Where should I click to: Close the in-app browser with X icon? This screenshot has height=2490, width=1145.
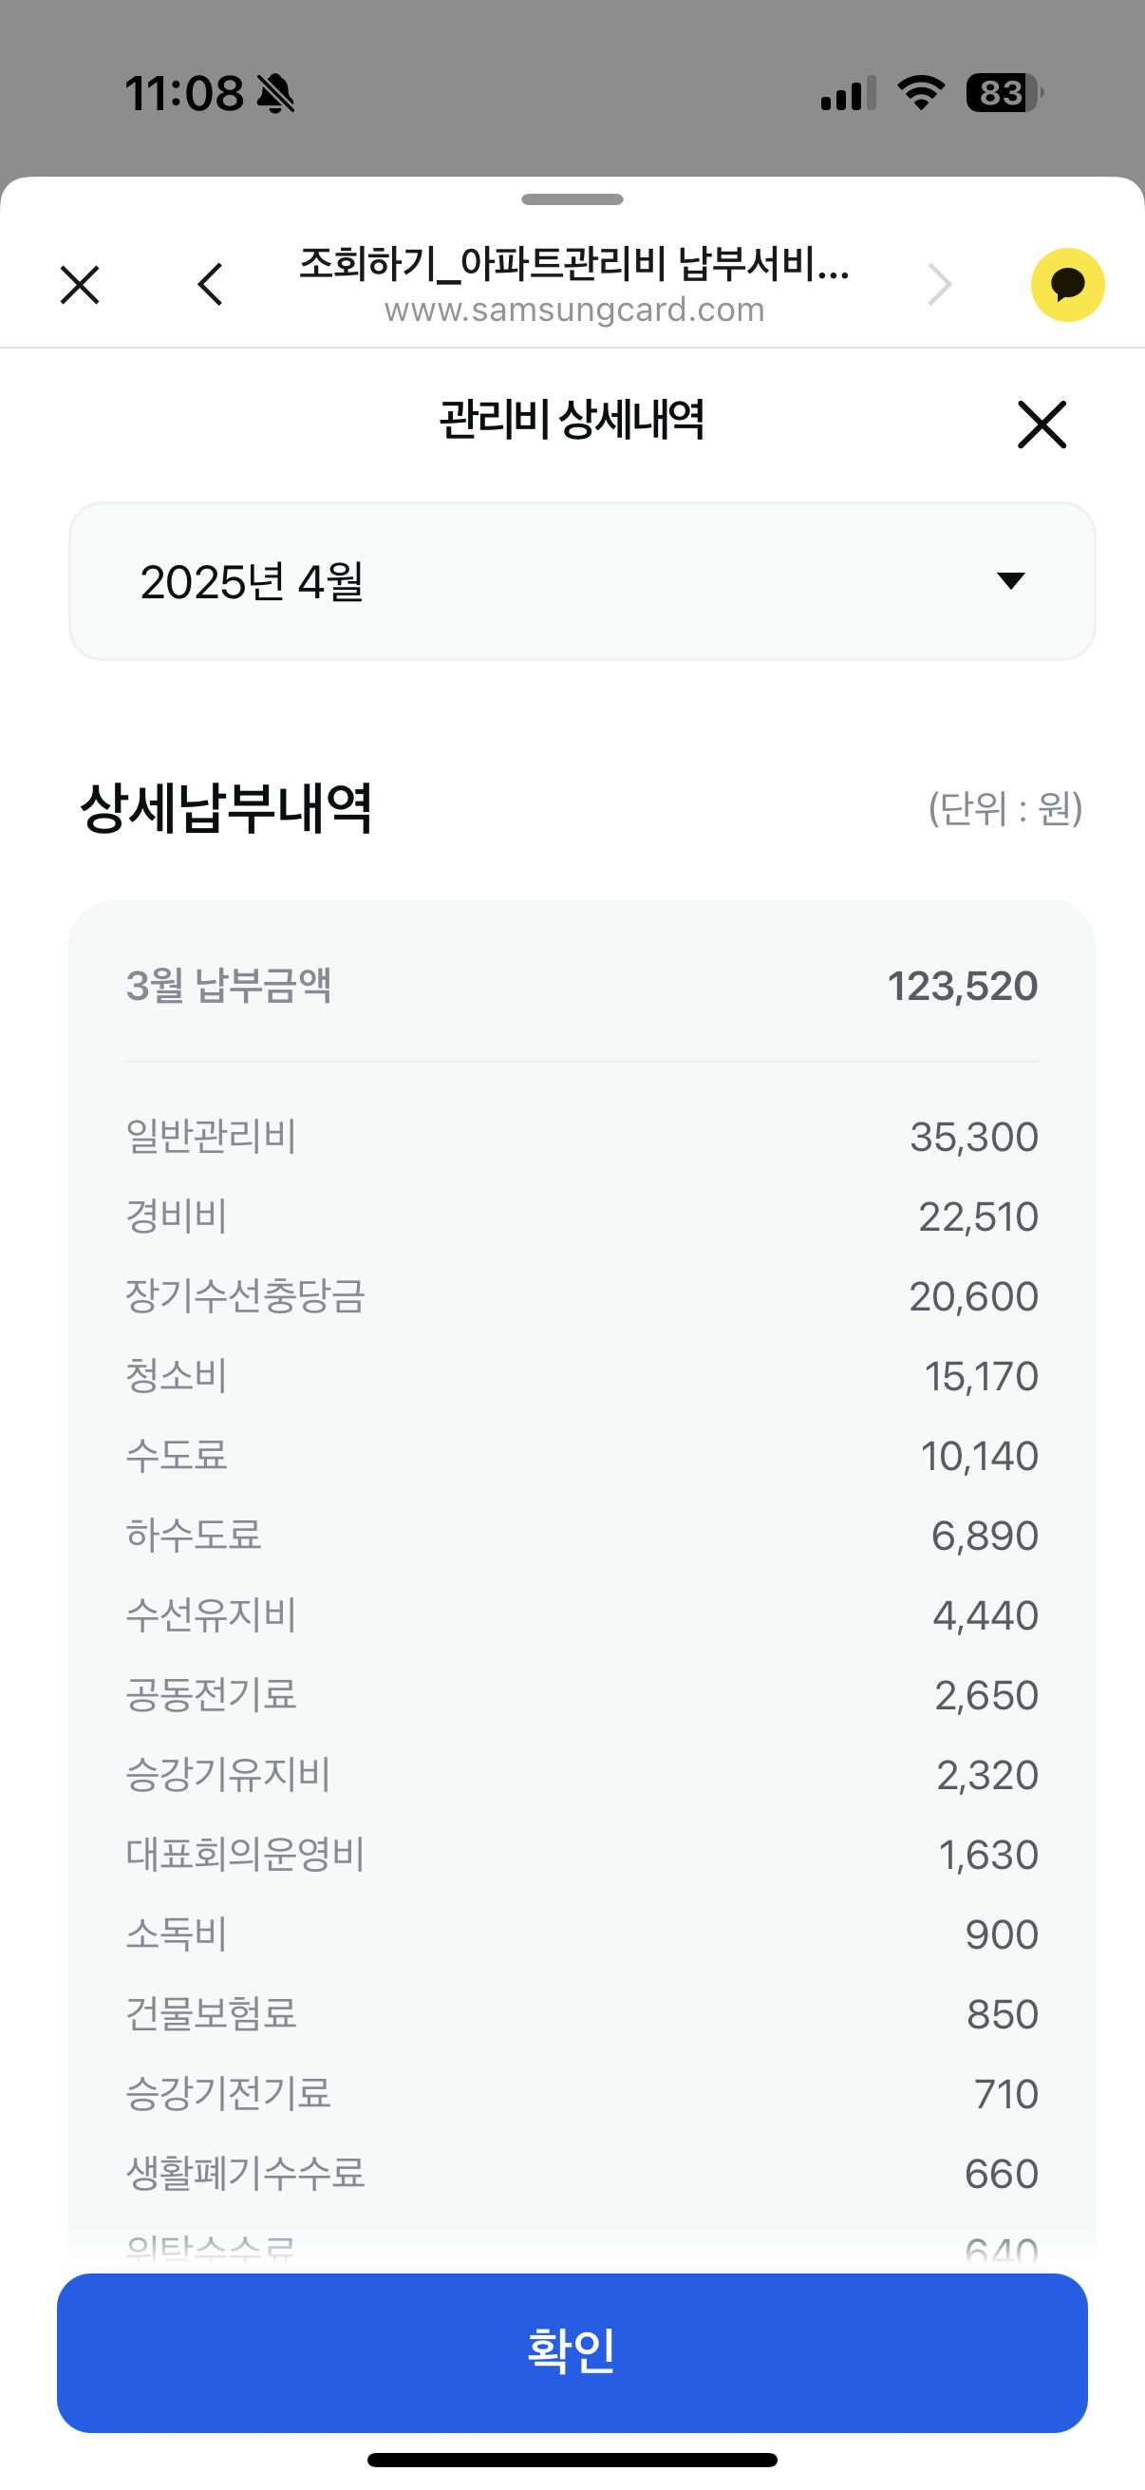(79, 285)
